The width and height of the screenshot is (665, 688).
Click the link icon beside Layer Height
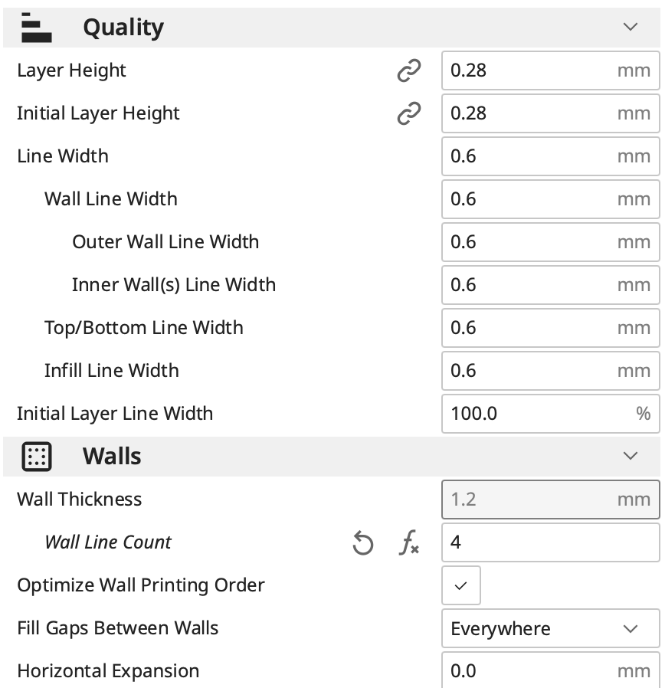[409, 70]
